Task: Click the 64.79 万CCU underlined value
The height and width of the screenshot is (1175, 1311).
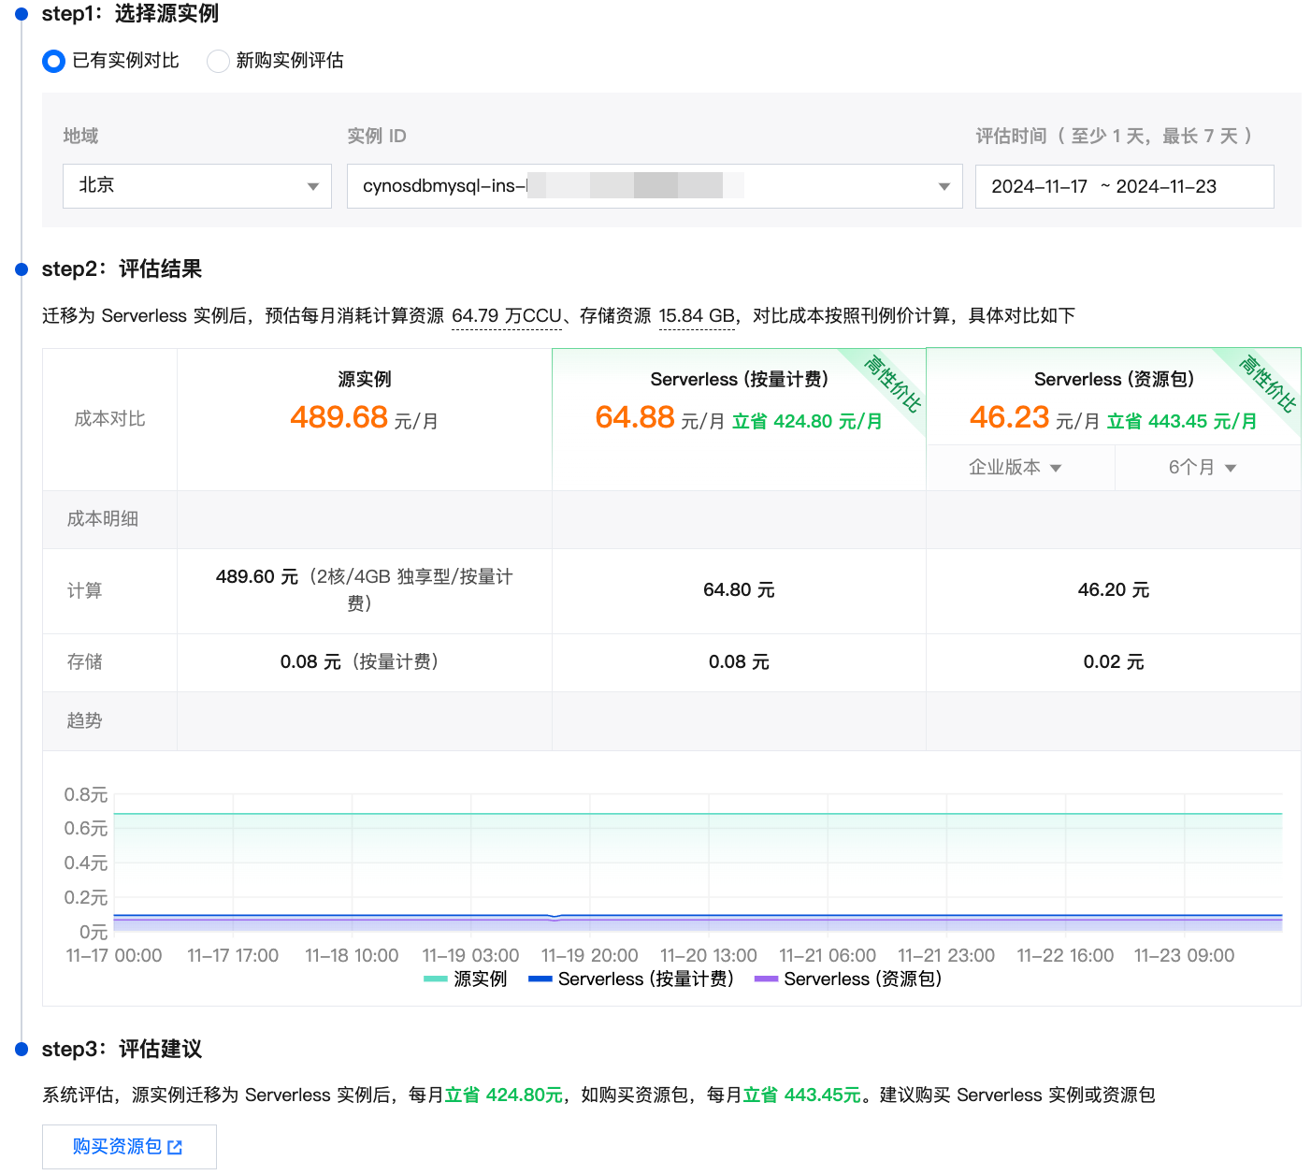Action: click(x=506, y=316)
